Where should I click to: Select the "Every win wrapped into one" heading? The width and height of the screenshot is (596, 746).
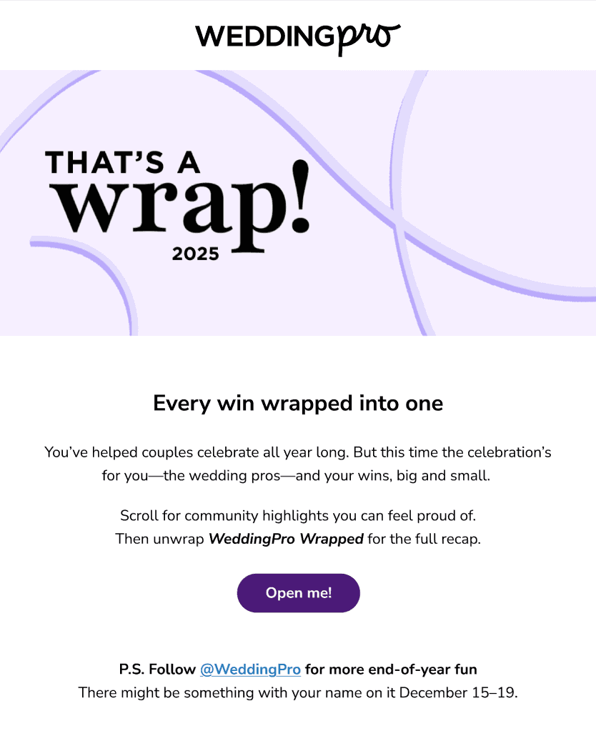[298, 403]
